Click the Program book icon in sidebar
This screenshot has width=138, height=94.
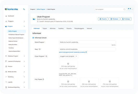point(6,26)
